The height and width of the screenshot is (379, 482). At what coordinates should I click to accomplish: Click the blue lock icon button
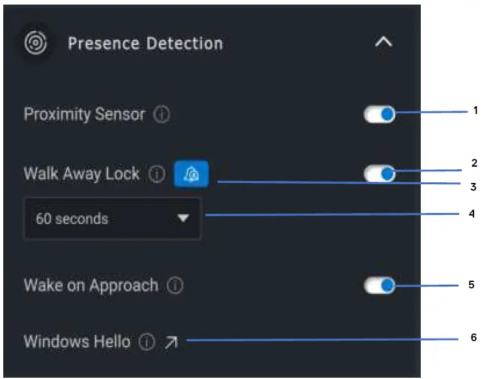(x=191, y=175)
